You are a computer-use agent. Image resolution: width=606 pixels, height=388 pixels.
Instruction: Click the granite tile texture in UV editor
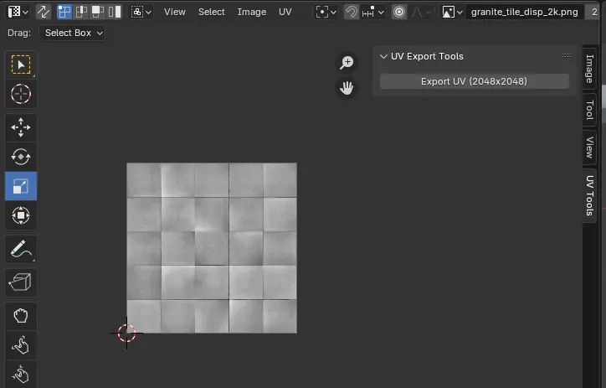point(212,247)
